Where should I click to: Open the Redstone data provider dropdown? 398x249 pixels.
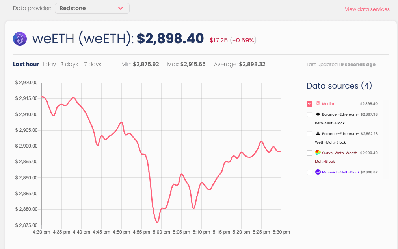92,8
